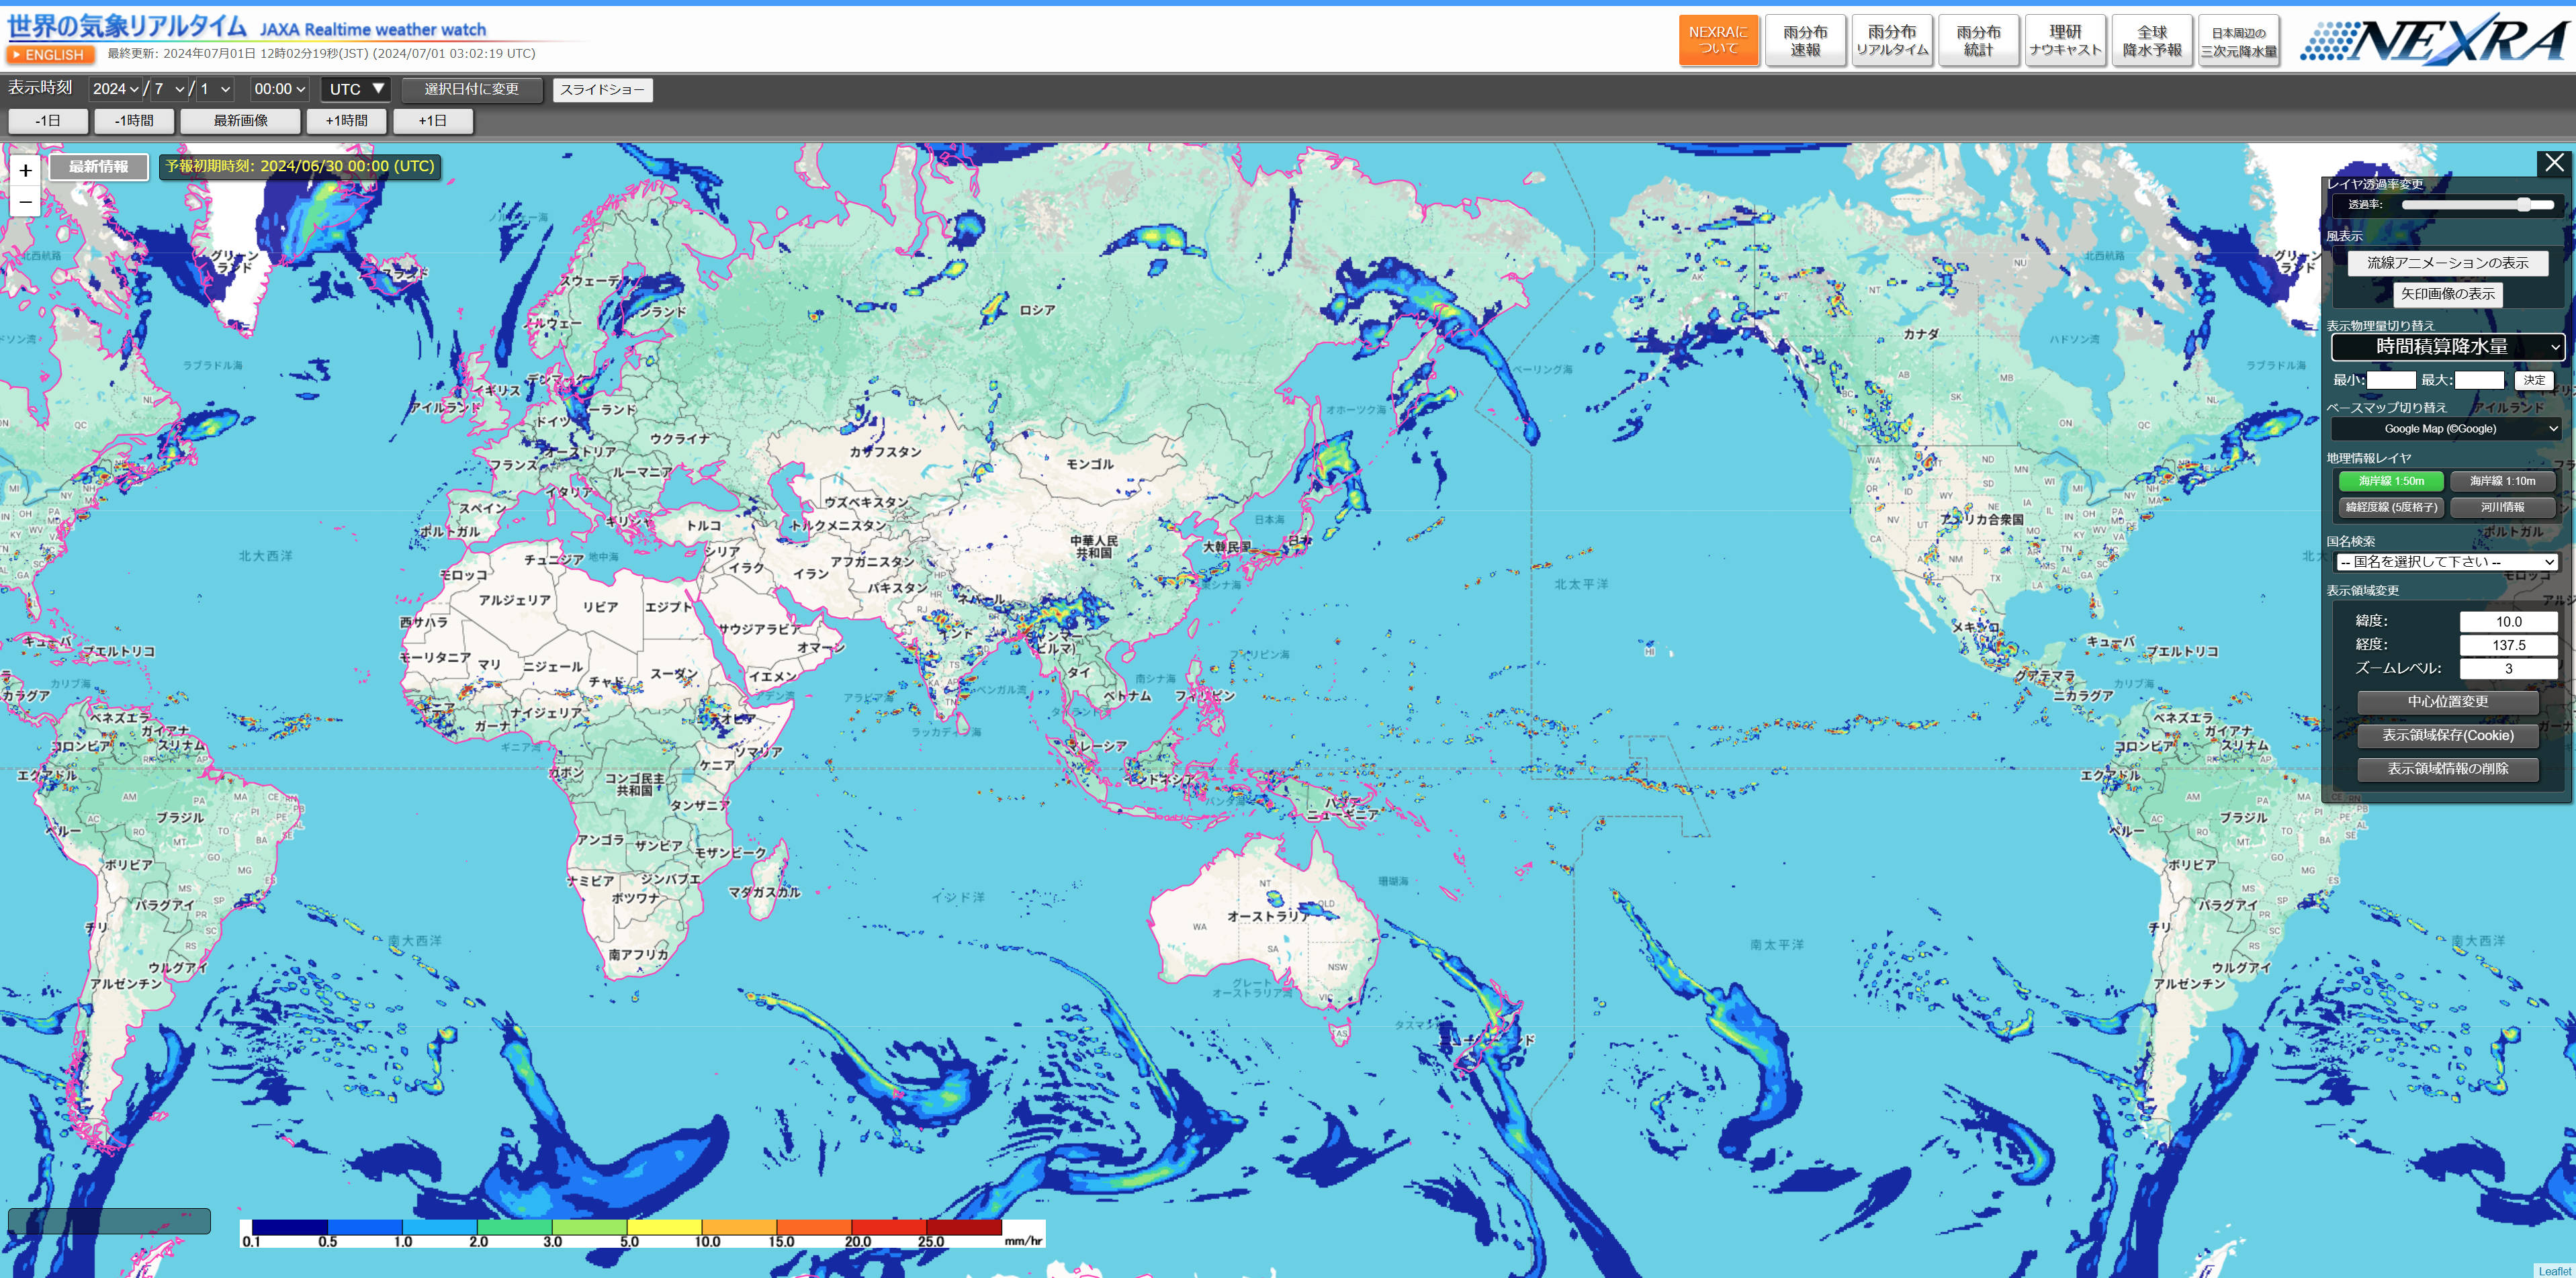Expand the time dropdown showing 00:00

pos(279,89)
